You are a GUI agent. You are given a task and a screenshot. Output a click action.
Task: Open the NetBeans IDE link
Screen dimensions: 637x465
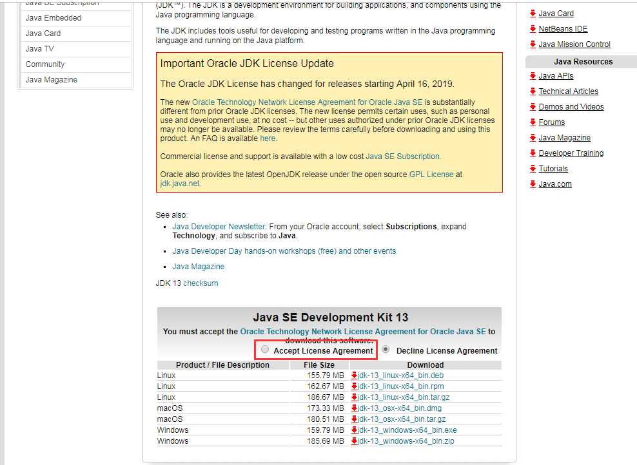click(563, 29)
